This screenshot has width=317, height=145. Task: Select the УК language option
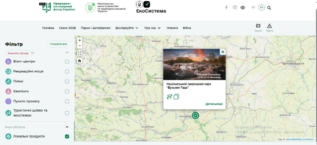tap(262, 8)
